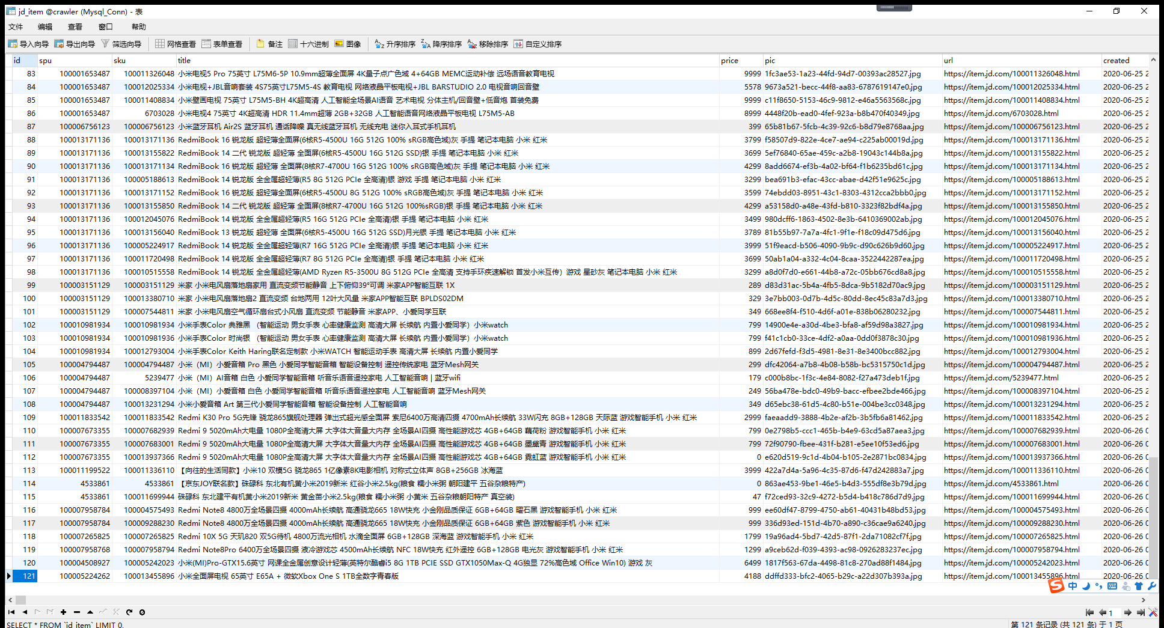Click 移除排序 to remove sorting
Image resolution: width=1164 pixels, height=628 pixels.
point(488,44)
